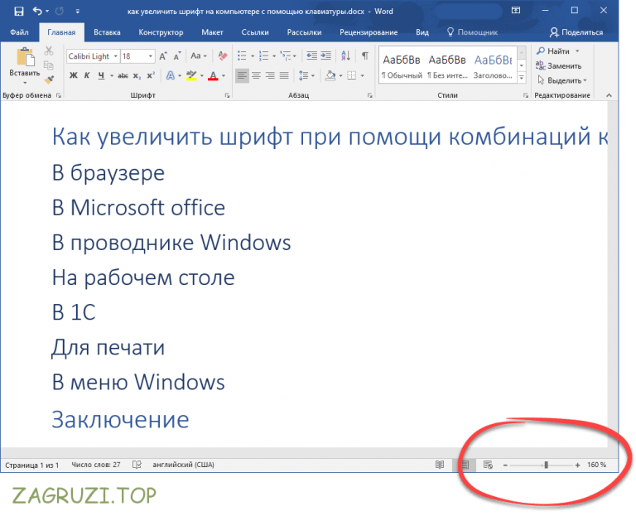The width and height of the screenshot is (636, 516).
Task: Switch to web layout view icon
Action: 489,465
